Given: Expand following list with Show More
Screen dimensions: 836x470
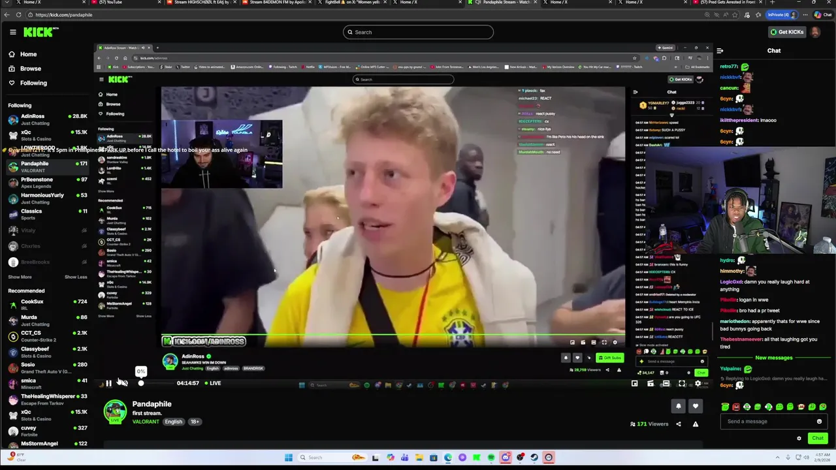Looking at the screenshot, I should tap(20, 277).
